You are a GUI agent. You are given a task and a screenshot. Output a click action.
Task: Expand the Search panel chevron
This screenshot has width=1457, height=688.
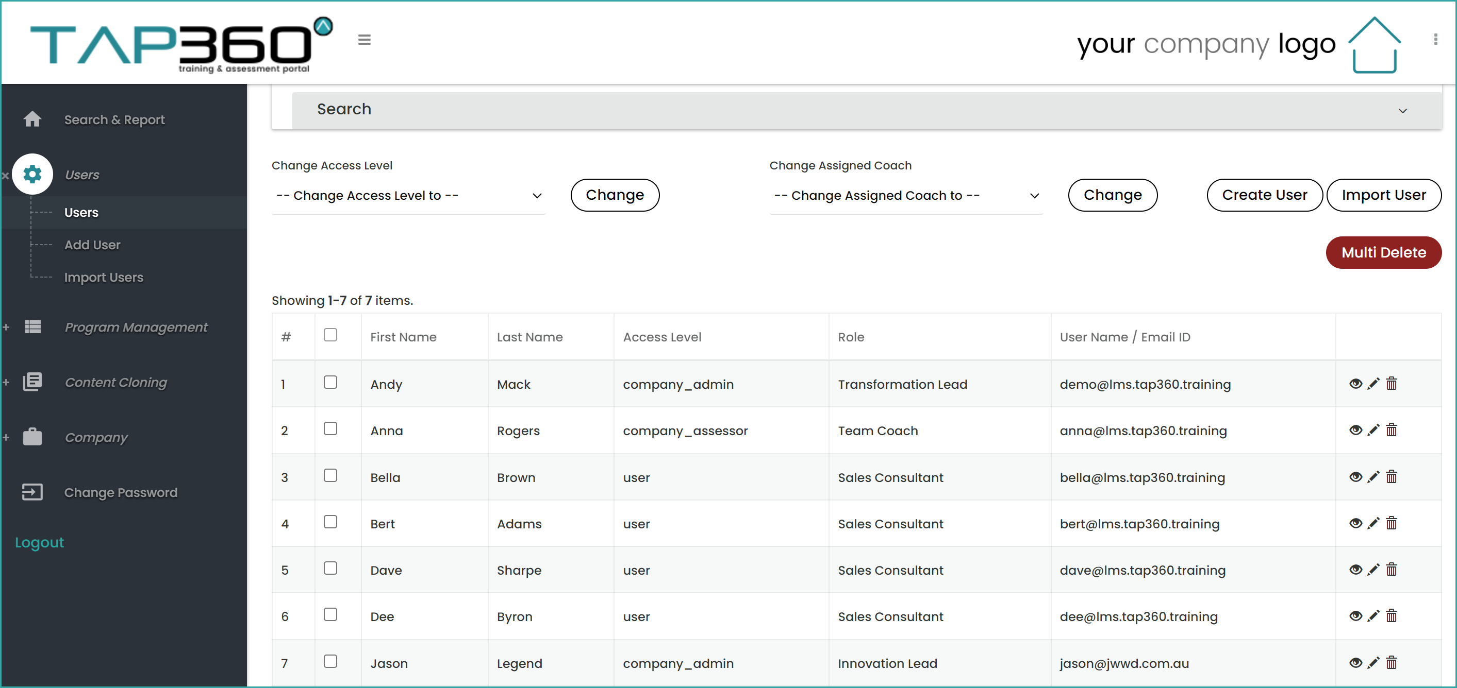click(x=1402, y=111)
